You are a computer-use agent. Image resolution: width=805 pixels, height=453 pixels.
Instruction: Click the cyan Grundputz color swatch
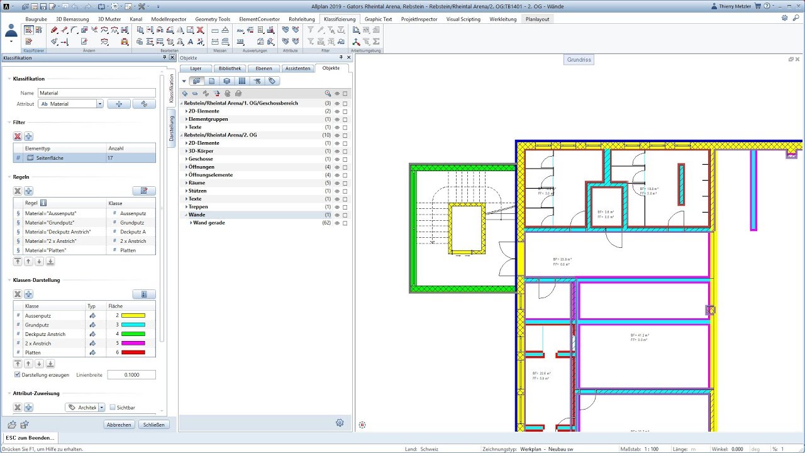133,325
